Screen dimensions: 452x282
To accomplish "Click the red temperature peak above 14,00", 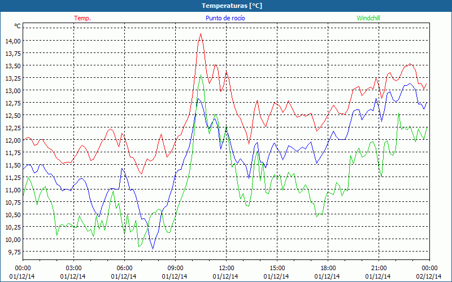I will [x=201, y=34].
